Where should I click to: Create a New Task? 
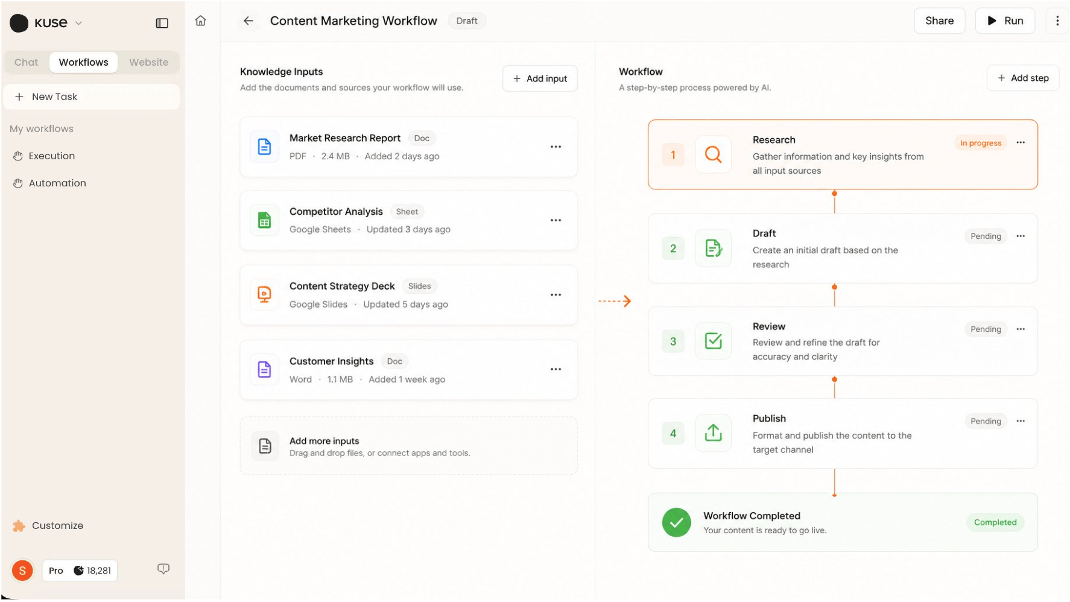point(92,97)
